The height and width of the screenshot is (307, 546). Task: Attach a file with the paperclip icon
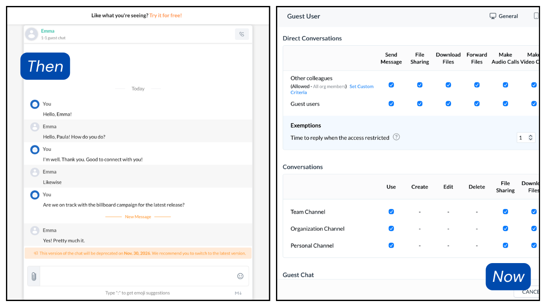click(x=34, y=276)
